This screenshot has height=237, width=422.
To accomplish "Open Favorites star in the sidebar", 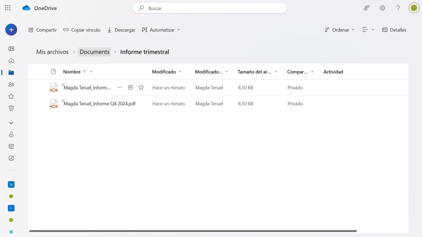I will [11, 96].
